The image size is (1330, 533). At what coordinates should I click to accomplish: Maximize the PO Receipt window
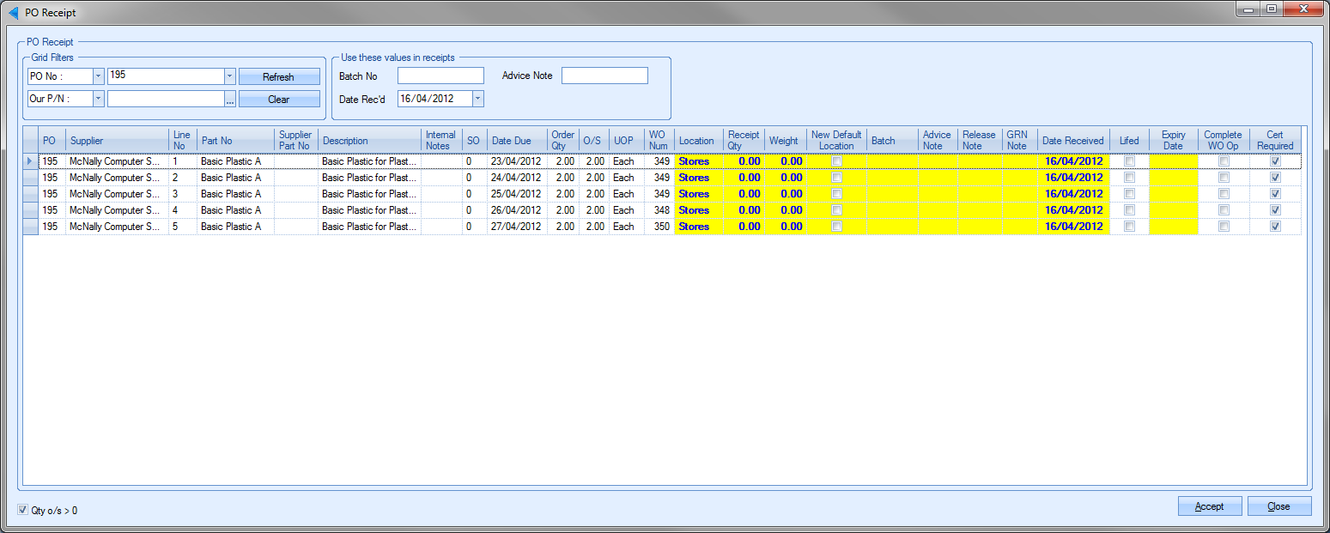coord(1271,9)
